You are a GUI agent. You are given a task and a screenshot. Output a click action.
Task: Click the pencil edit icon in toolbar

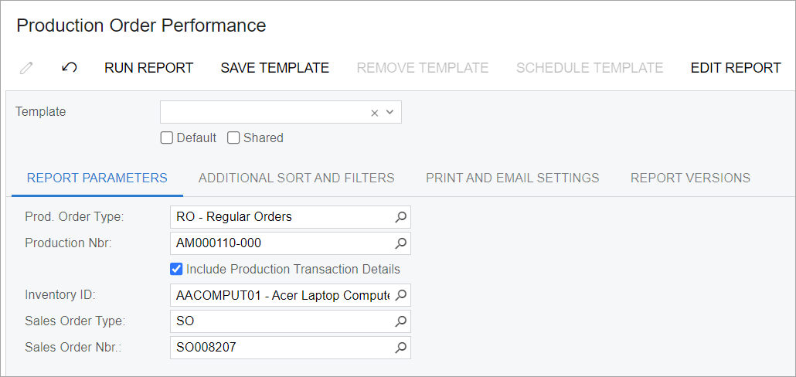pyautogui.click(x=26, y=68)
